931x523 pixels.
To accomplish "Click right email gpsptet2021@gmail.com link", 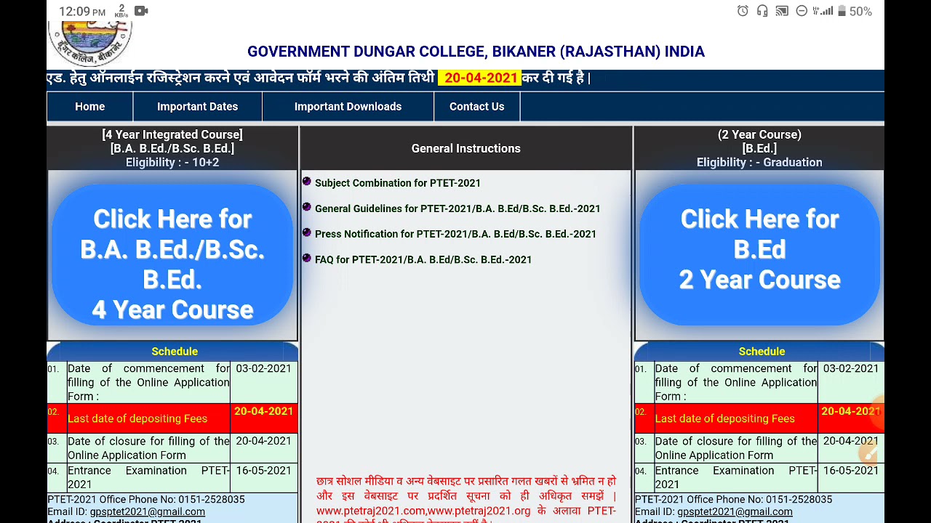I will tap(735, 511).
